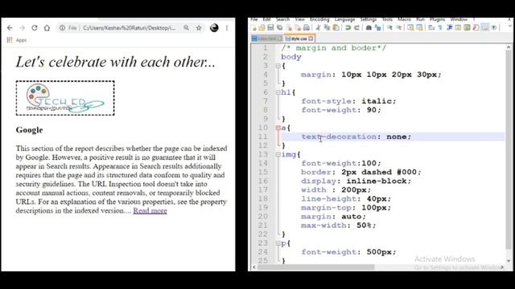Click the Tech Ed logo image with dashed border
The width and height of the screenshot is (515, 289).
[x=65, y=98]
